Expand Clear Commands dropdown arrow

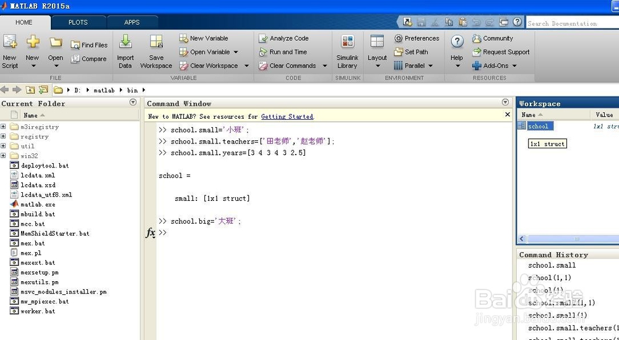(x=324, y=66)
